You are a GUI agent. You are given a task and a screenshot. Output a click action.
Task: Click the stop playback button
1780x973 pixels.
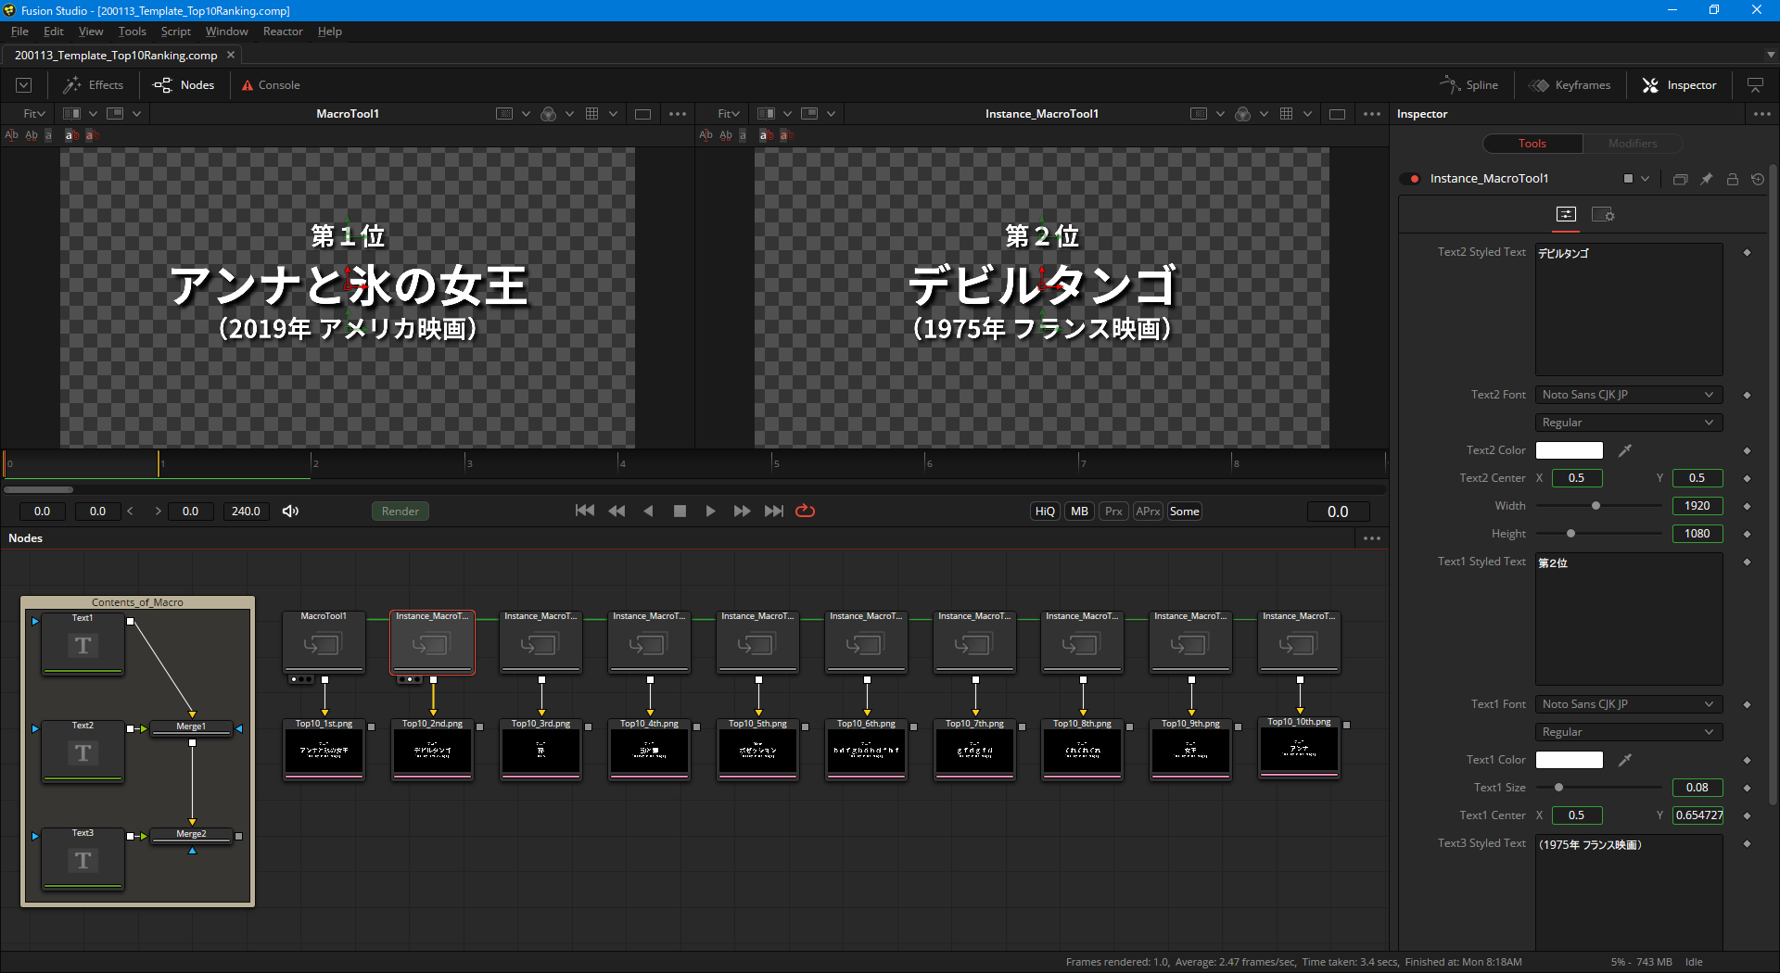point(680,512)
